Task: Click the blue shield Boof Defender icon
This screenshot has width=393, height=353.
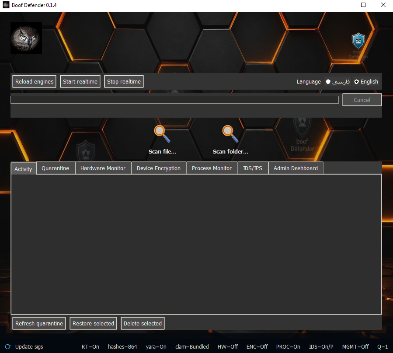Action: [358, 41]
